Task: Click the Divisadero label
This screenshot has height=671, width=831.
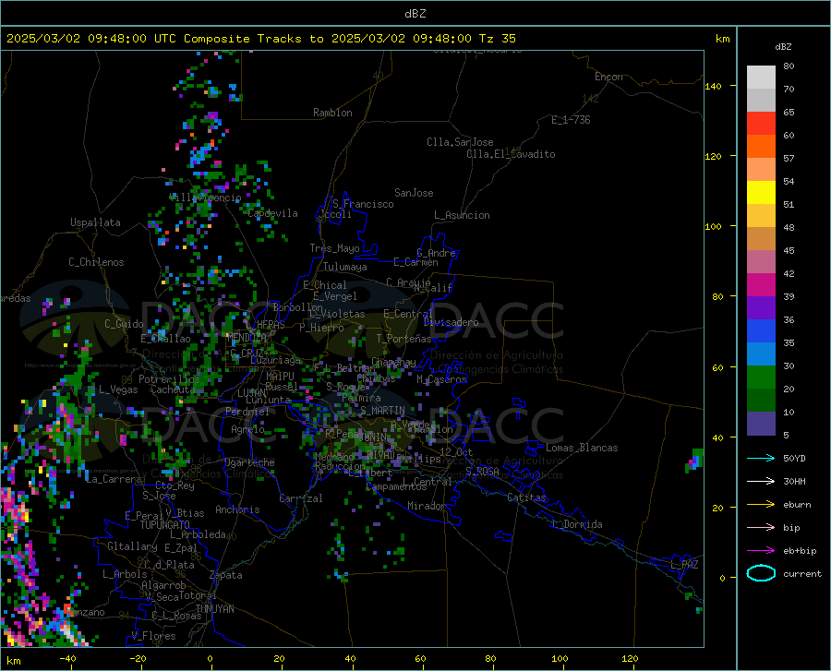Action: point(451,322)
